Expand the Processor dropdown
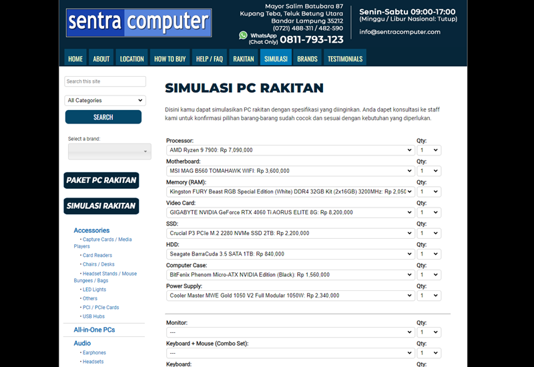The height and width of the screenshot is (367, 534). tap(290, 150)
